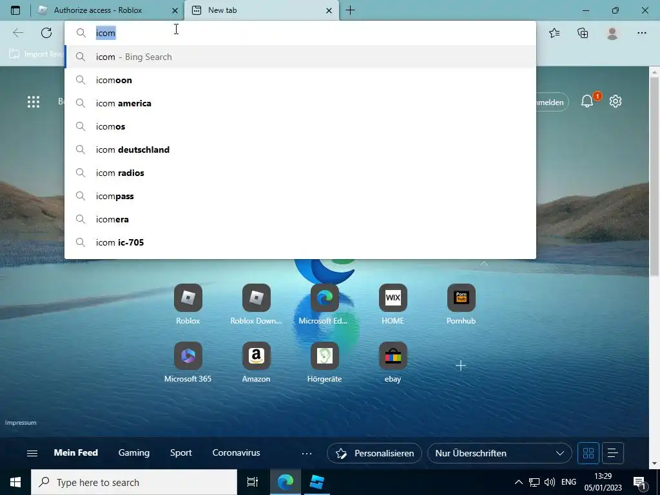Open the Gaming feed tab

point(134,453)
